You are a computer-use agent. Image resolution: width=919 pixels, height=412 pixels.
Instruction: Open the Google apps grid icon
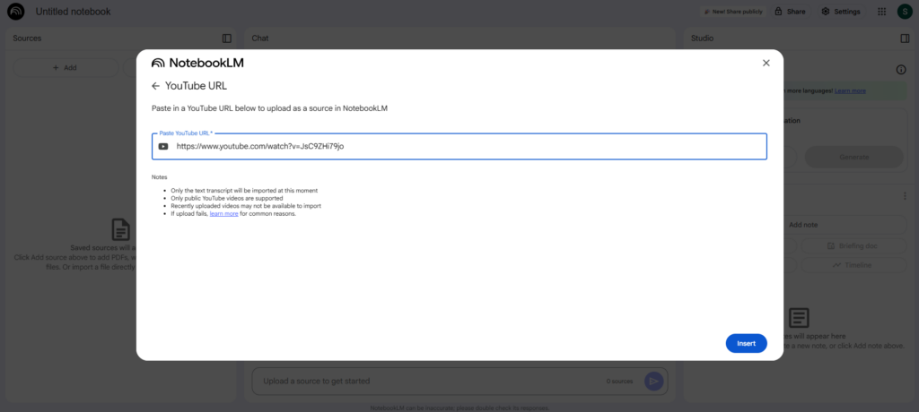tap(881, 12)
